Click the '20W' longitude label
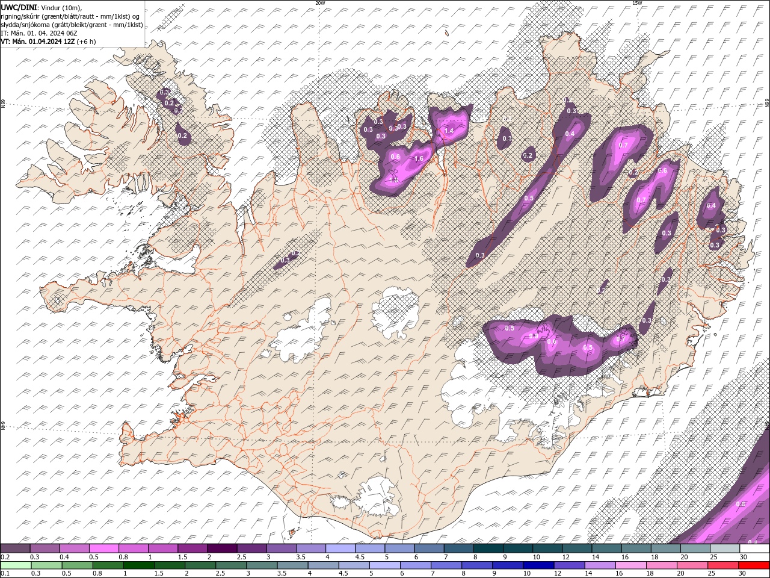The height and width of the screenshot is (578, 770). click(x=320, y=3)
